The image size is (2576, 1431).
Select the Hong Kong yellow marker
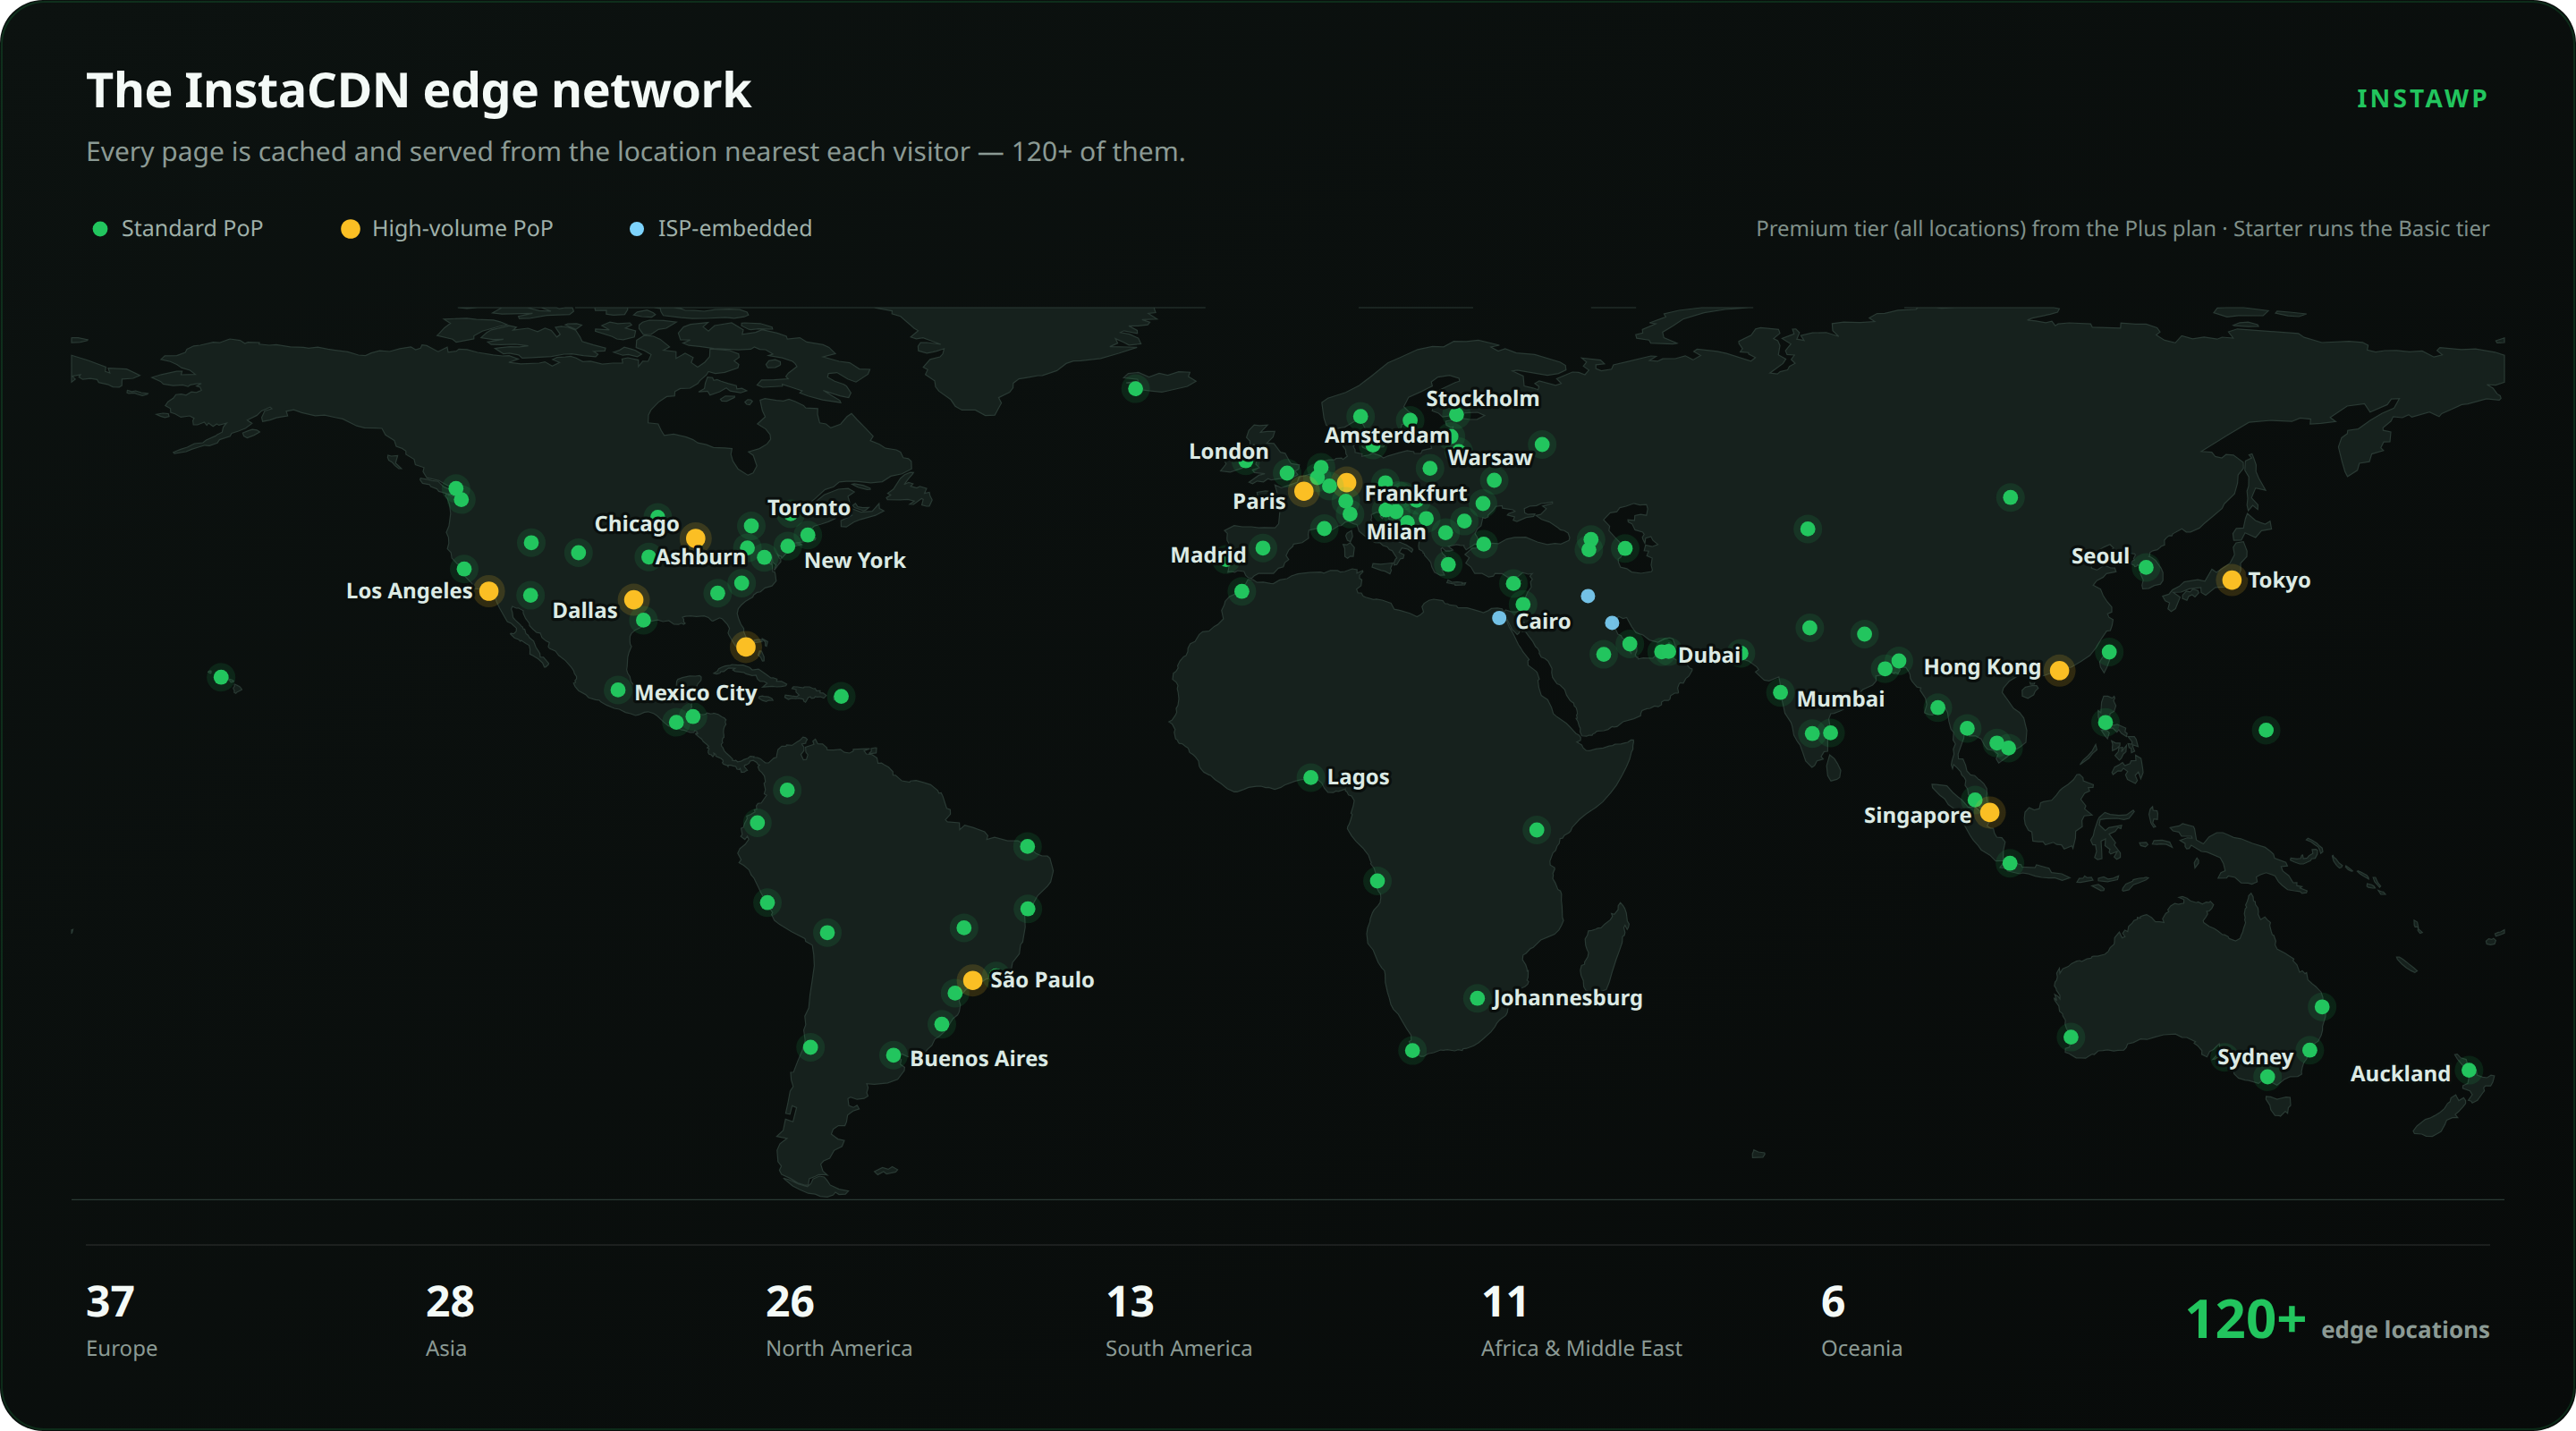[x=2059, y=670]
